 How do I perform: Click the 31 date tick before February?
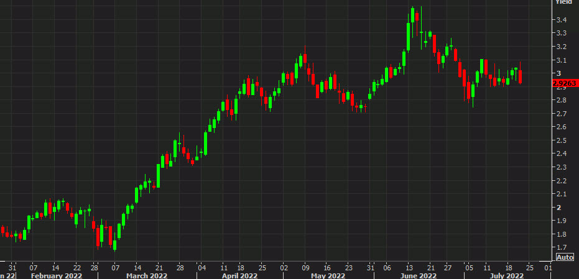click(12, 268)
